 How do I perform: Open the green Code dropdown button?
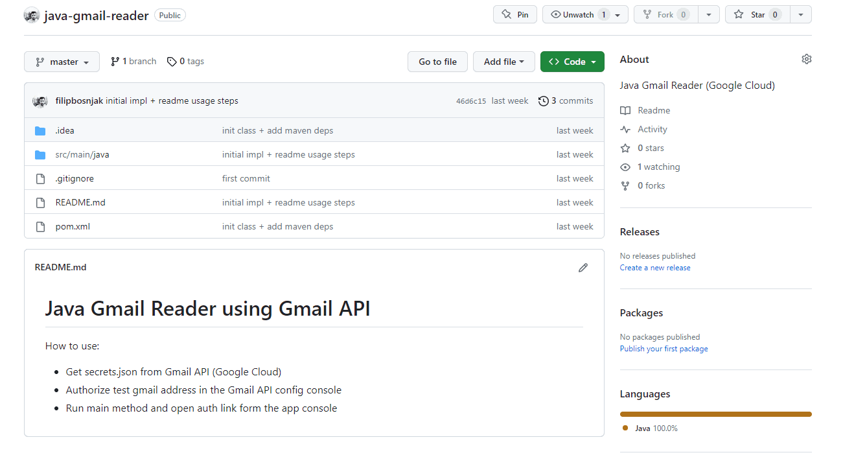(572, 62)
